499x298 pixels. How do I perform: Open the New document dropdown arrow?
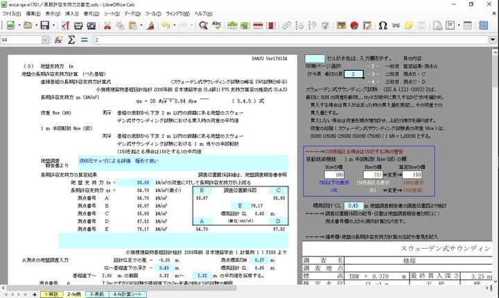pos(19,25)
